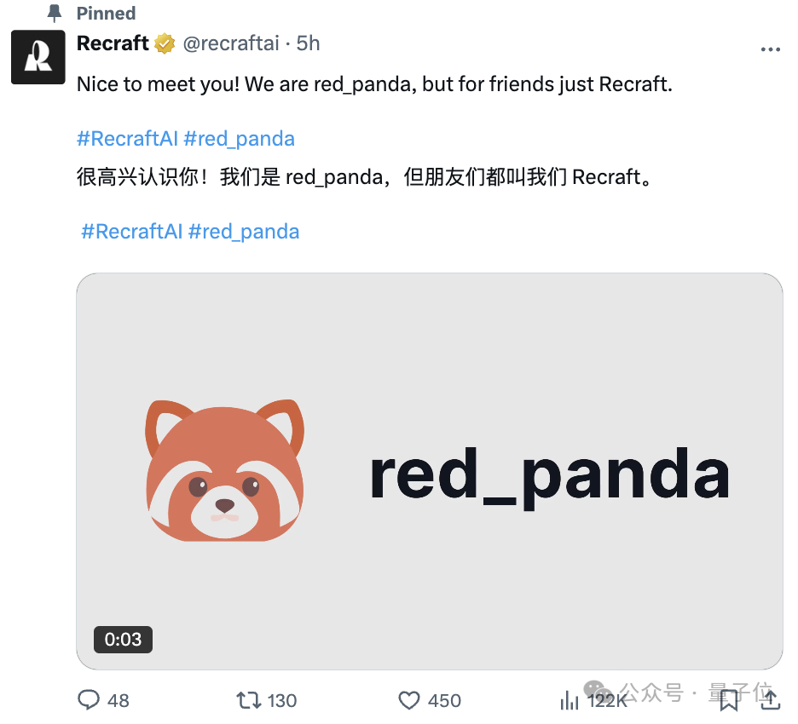798x724 pixels.
Task: Open first #RecraftAI hashtag link
Action: click(x=127, y=138)
